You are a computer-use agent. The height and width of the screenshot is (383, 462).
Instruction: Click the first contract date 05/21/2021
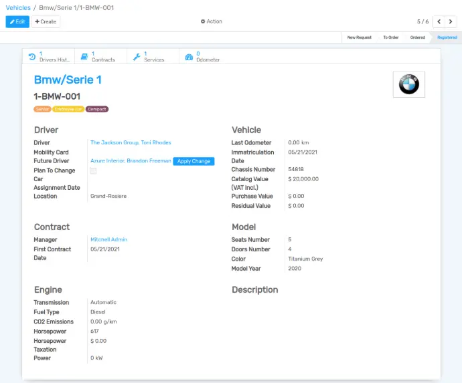105,249
